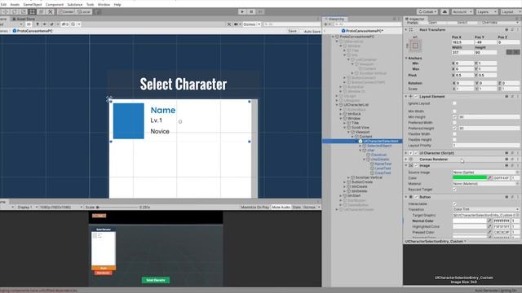Open the Account dropdown
Image resolution: width=522 pixels, height=293 pixels.
tap(462, 11)
